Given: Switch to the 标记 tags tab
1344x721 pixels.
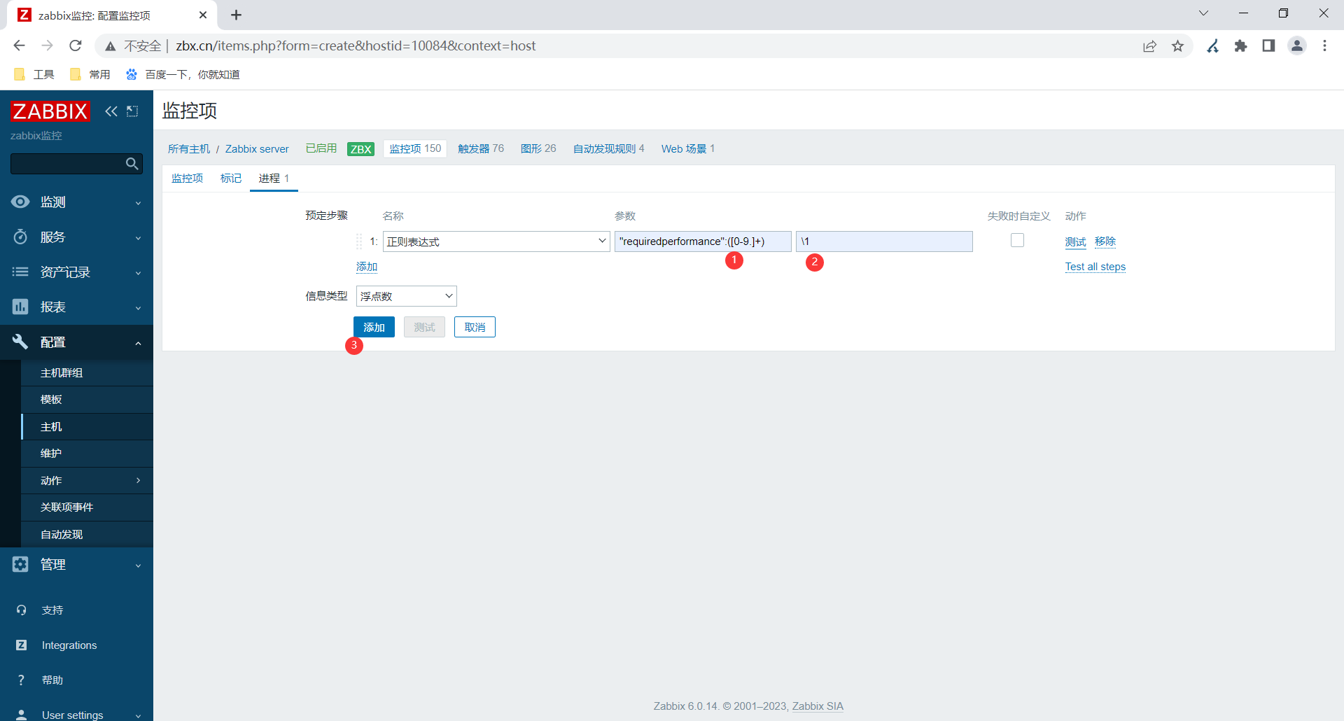Looking at the screenshot, I should pos(231,178).
